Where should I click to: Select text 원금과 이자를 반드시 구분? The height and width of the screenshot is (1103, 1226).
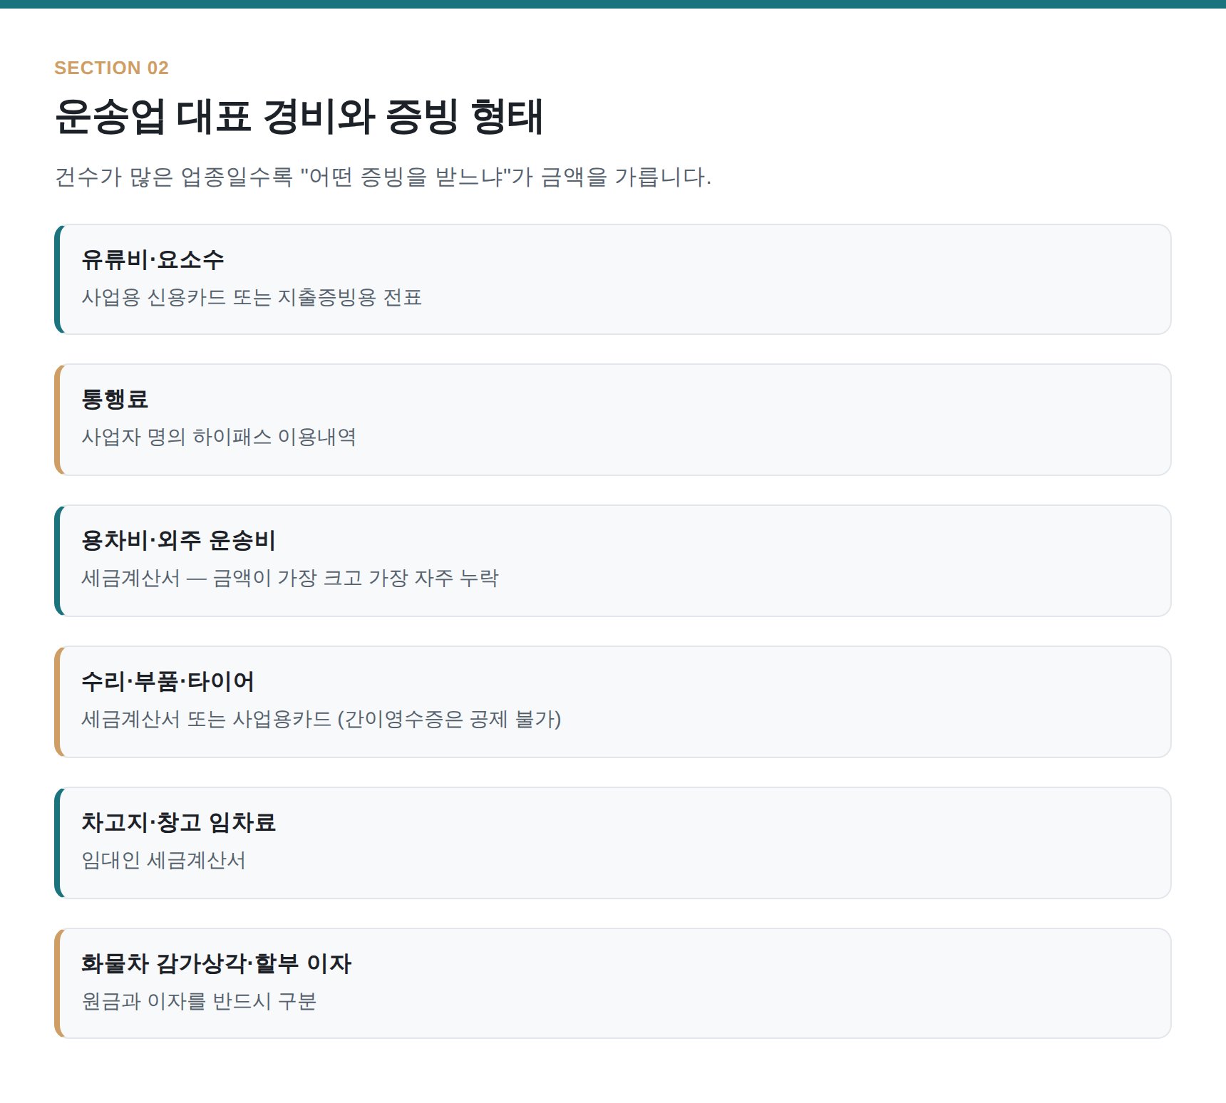(x=199, y=1001)
